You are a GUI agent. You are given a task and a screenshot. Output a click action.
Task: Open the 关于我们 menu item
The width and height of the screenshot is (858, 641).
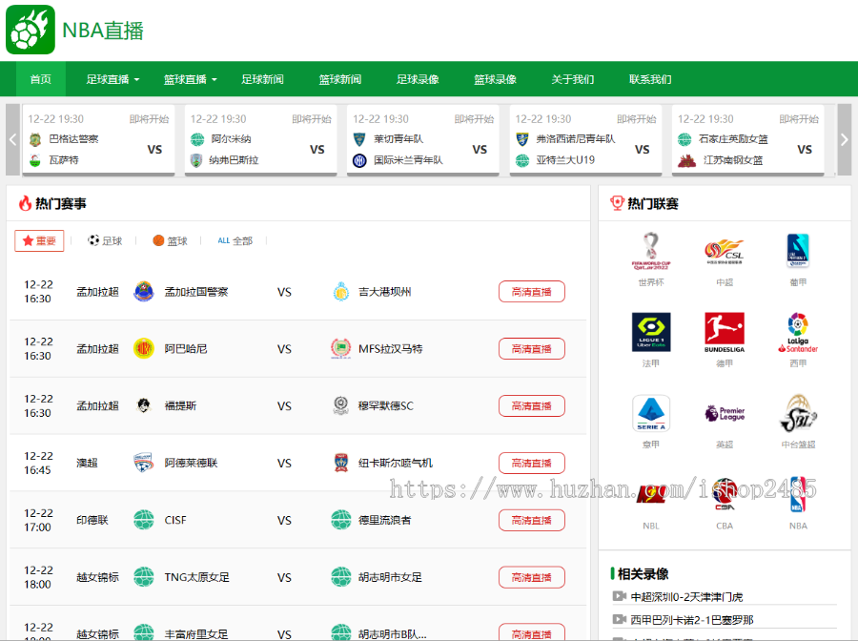pyautogui.click(x=573, y=79)
